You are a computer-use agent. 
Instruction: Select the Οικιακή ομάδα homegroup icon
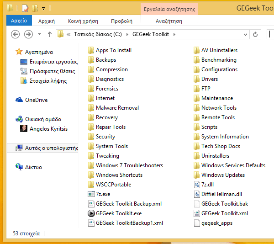coord(19,119)
